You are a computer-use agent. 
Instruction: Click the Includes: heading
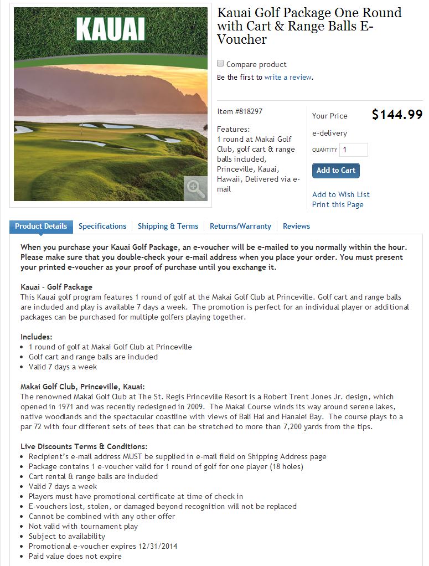point(37,337)
